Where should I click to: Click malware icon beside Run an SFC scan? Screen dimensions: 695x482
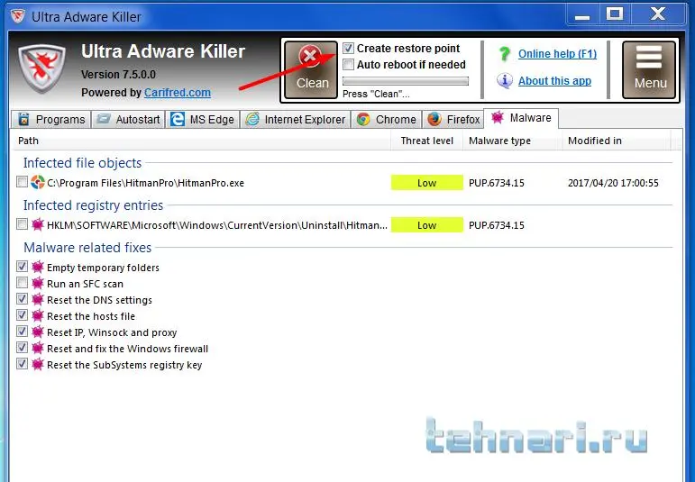(38, 283)
